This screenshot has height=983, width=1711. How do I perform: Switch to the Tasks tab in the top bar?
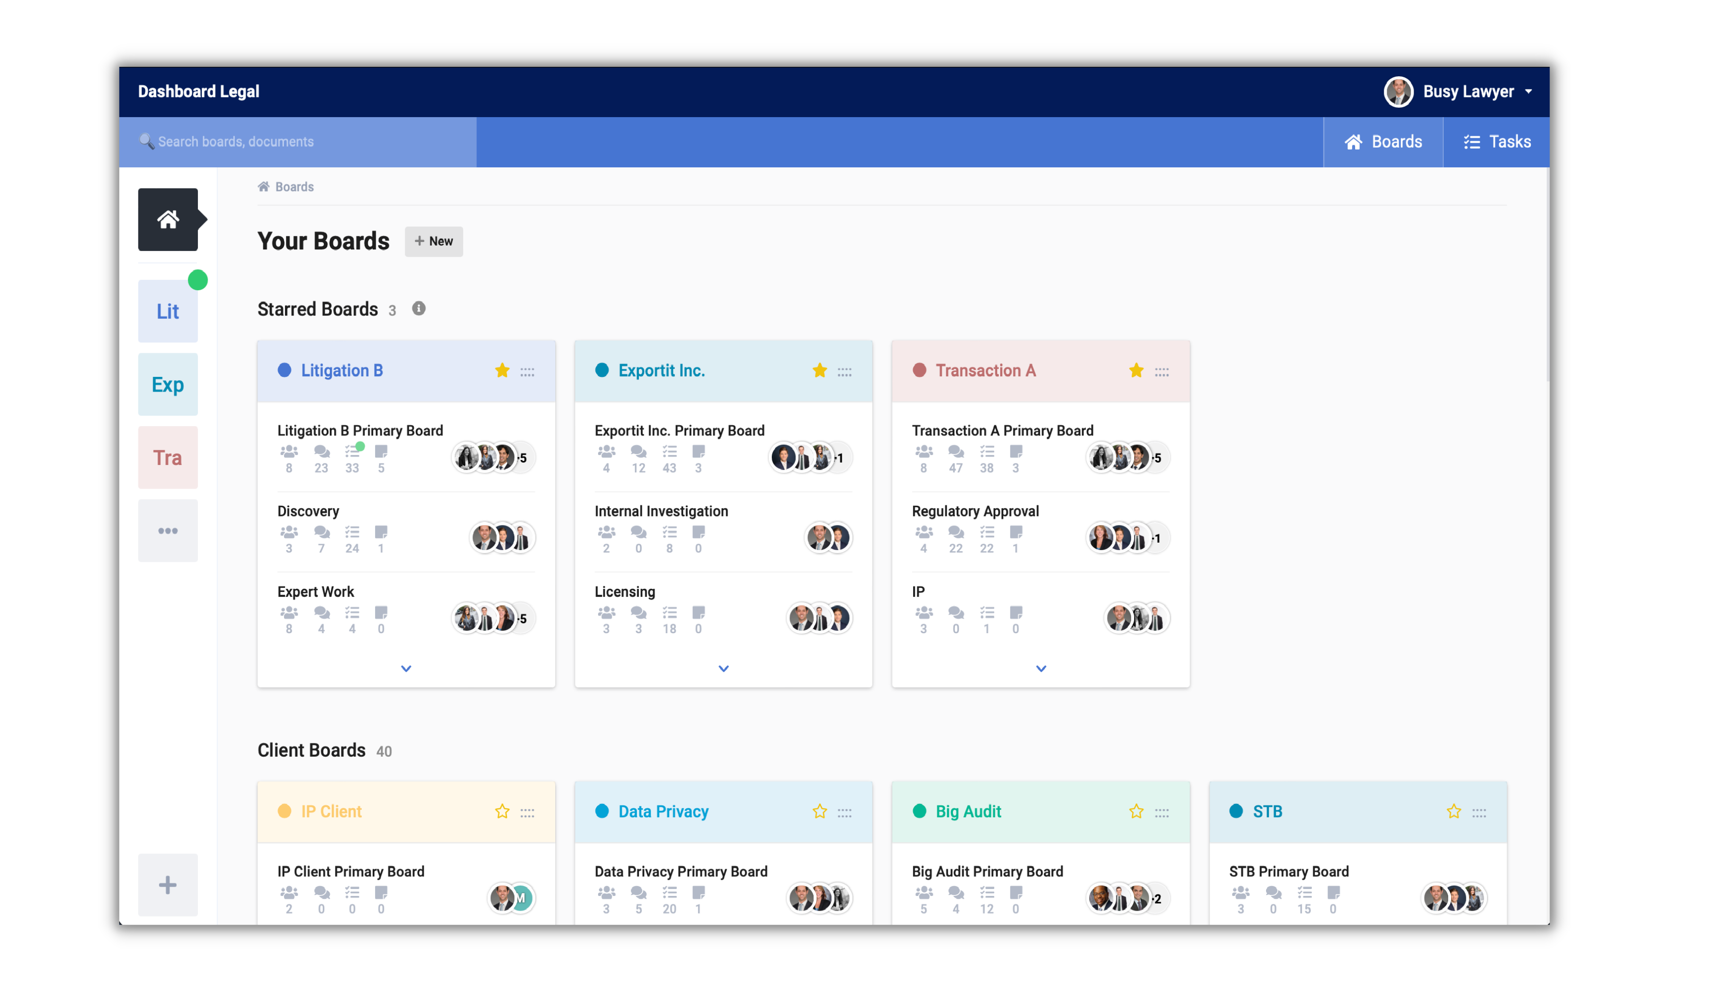coord(1496,142)
